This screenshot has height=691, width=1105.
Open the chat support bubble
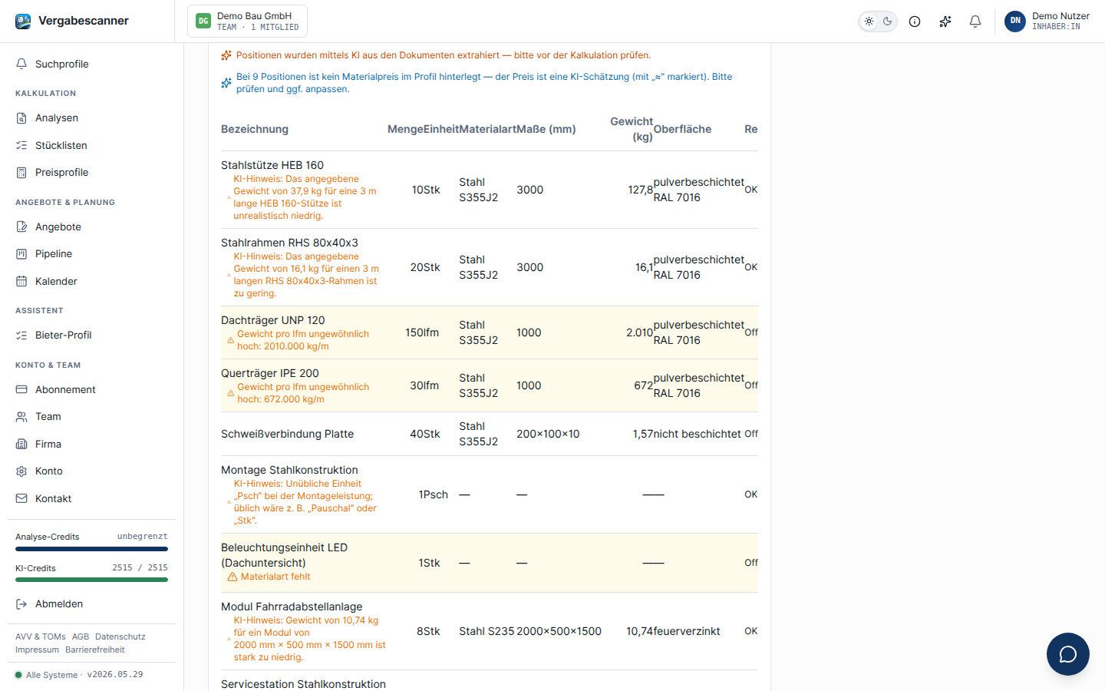point(1068,654)
